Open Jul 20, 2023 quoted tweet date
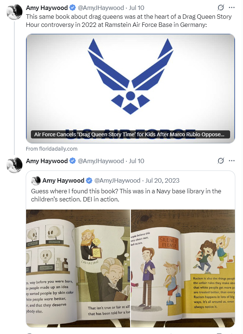 [162, 181]
